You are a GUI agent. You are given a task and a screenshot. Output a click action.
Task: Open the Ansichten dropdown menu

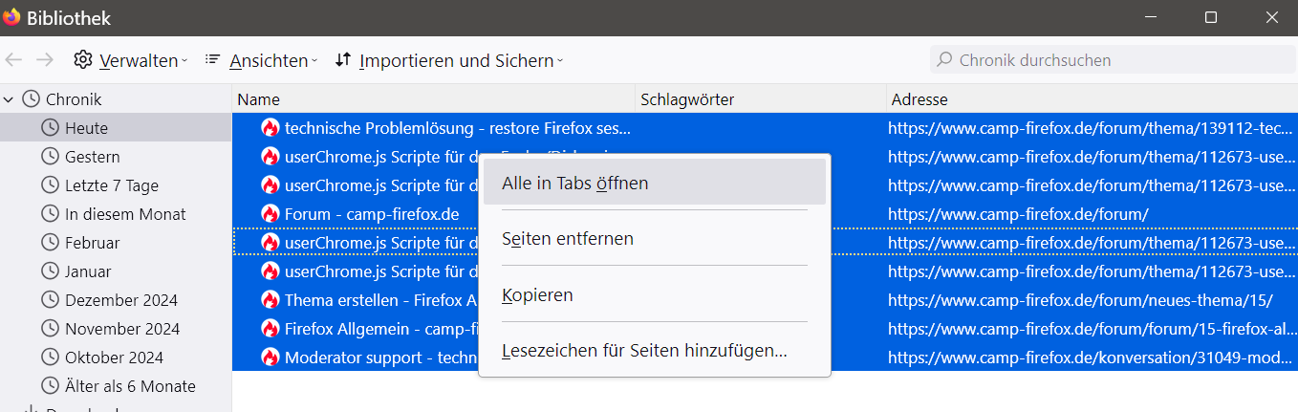click(268, 60)
